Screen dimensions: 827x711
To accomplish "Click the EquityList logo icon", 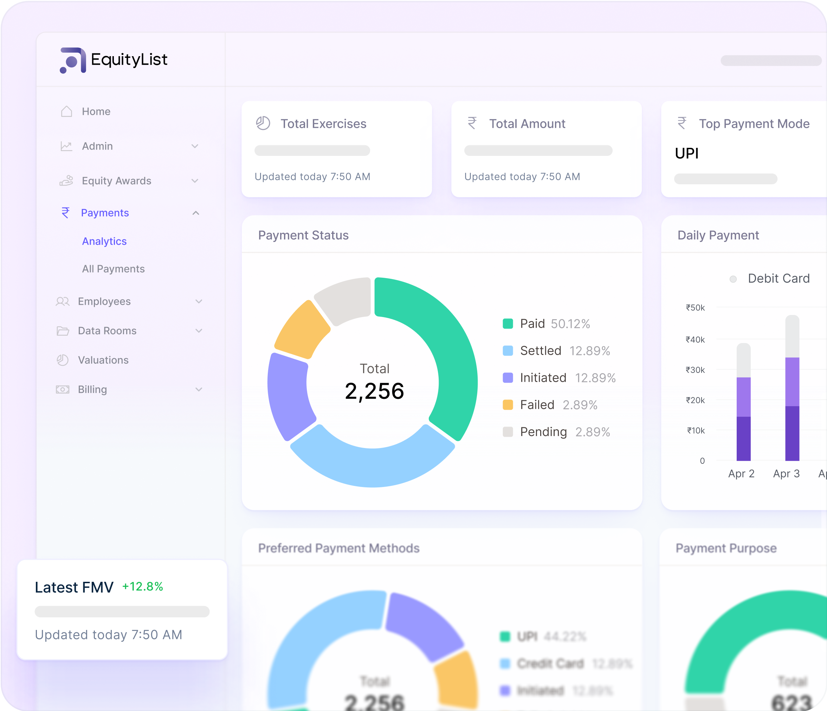I will coord(73,60).
